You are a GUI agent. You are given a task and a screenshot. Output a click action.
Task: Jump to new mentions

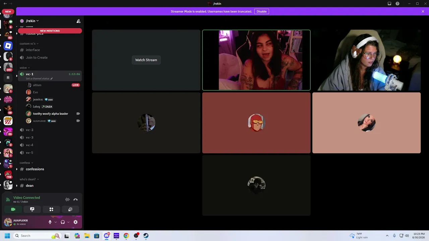50,31
